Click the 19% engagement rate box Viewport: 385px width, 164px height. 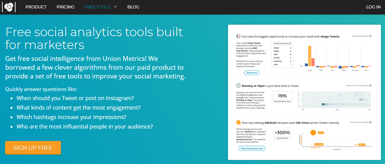(282, 97)
